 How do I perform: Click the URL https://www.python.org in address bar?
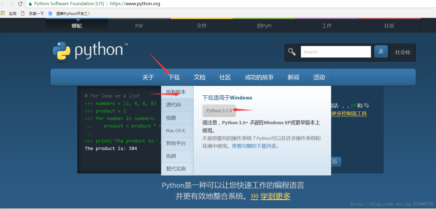tap(135, 4)
